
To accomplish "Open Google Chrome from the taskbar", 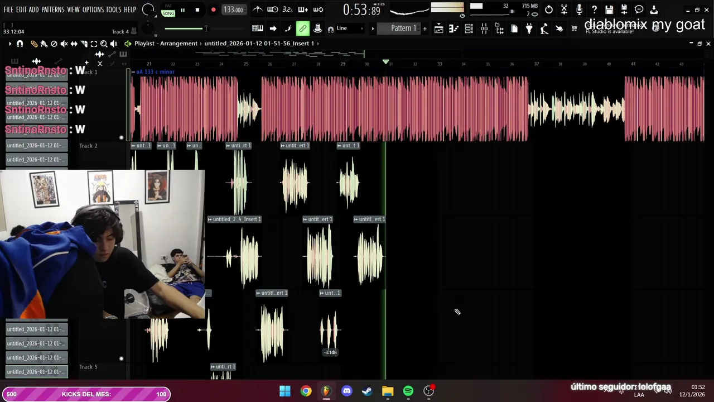I will (x=306, y=391).
